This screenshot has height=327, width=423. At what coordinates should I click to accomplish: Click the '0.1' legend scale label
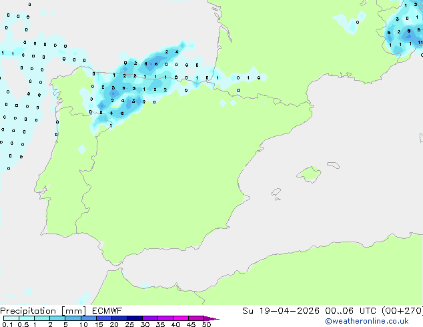[x=7, y=324]
